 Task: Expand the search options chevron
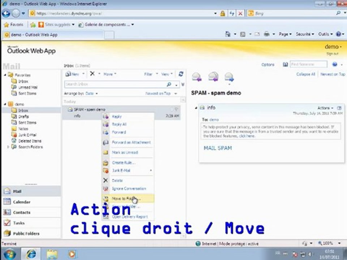coord(183,84)
